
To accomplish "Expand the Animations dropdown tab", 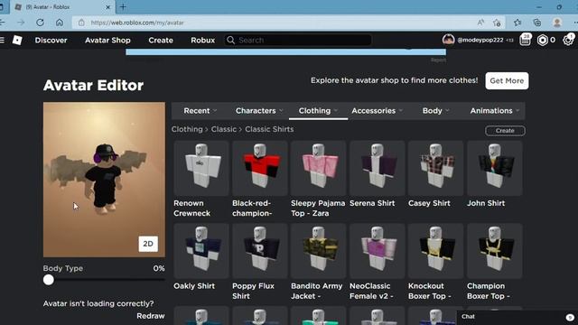I will click(x=494, y=110).
